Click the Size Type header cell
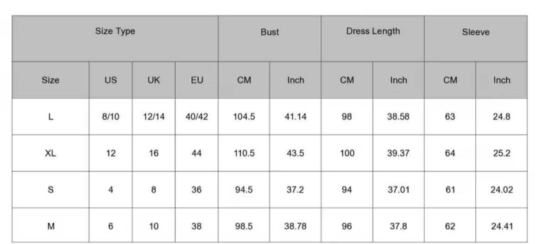 (115, 32)
